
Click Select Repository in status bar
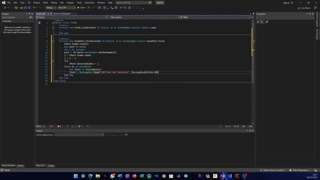point(300,170)
